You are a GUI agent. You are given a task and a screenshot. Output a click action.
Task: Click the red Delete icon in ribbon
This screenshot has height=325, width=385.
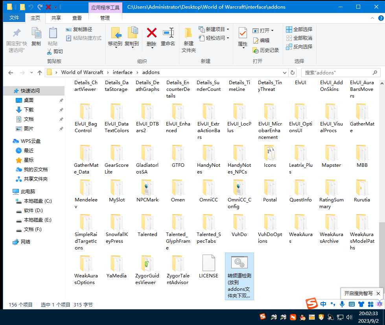tap(151, 33)
